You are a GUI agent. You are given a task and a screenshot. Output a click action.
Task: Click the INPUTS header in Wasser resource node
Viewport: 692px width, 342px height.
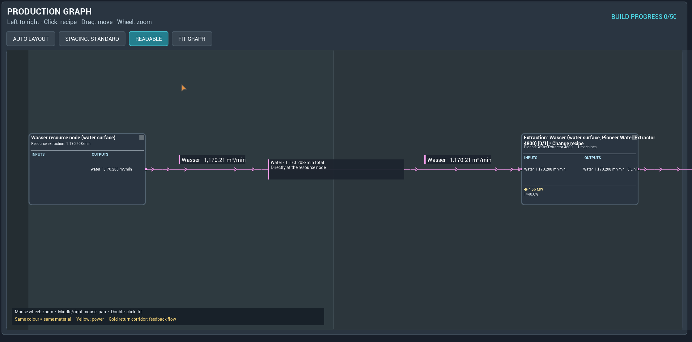coord(38,154)
